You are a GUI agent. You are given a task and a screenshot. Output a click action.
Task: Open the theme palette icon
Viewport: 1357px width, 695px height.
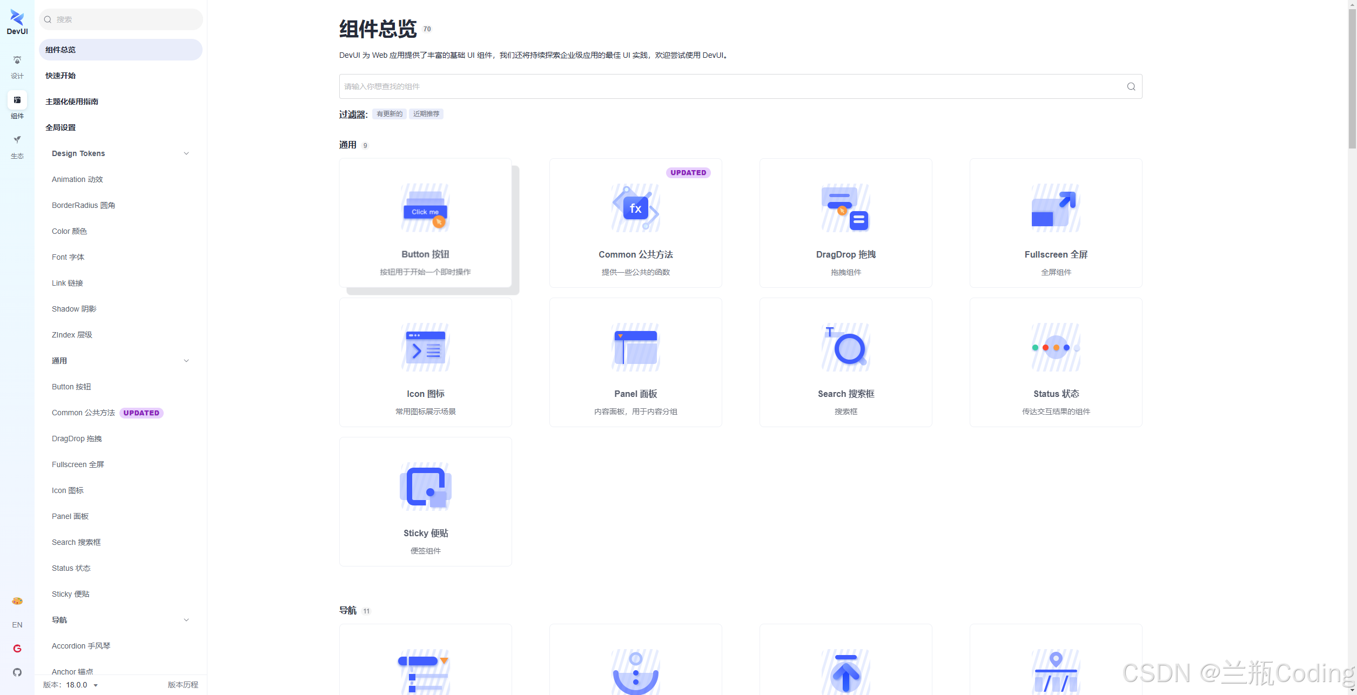[17, 601]
